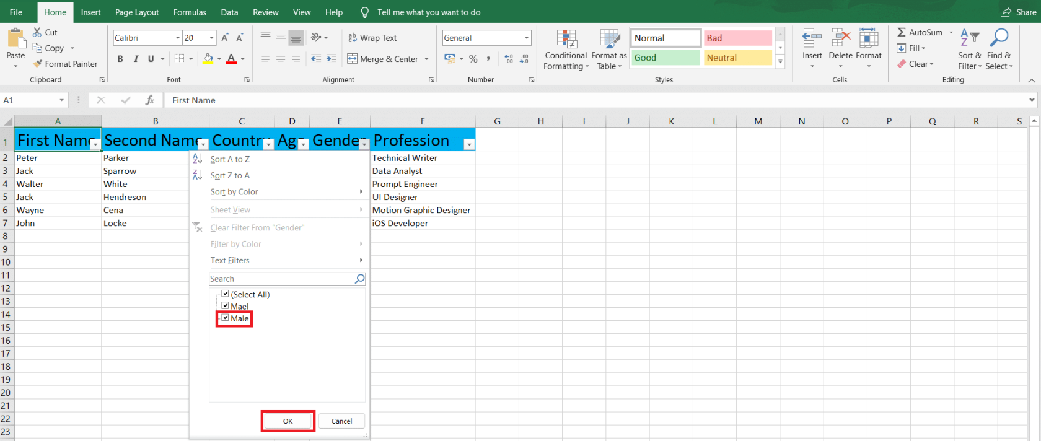Expand the Name Box dropdown

[x=62, y=100]
